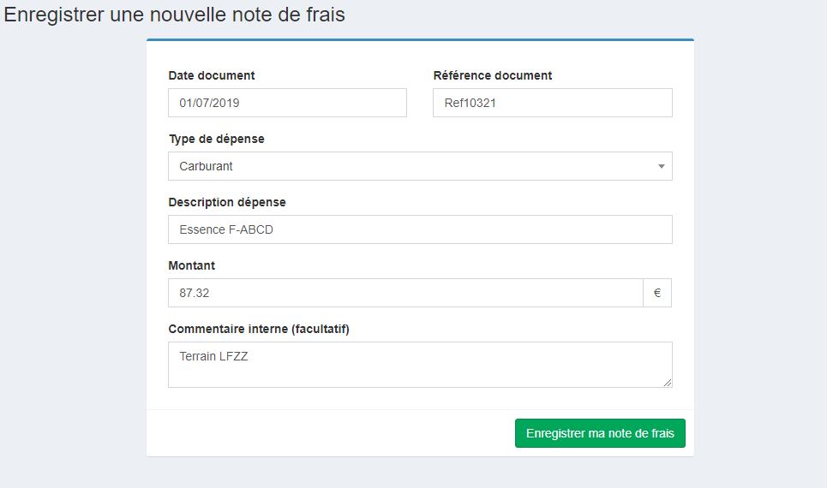Grab the comment box resize handle

pyautogui.click(x=668, y=383)
